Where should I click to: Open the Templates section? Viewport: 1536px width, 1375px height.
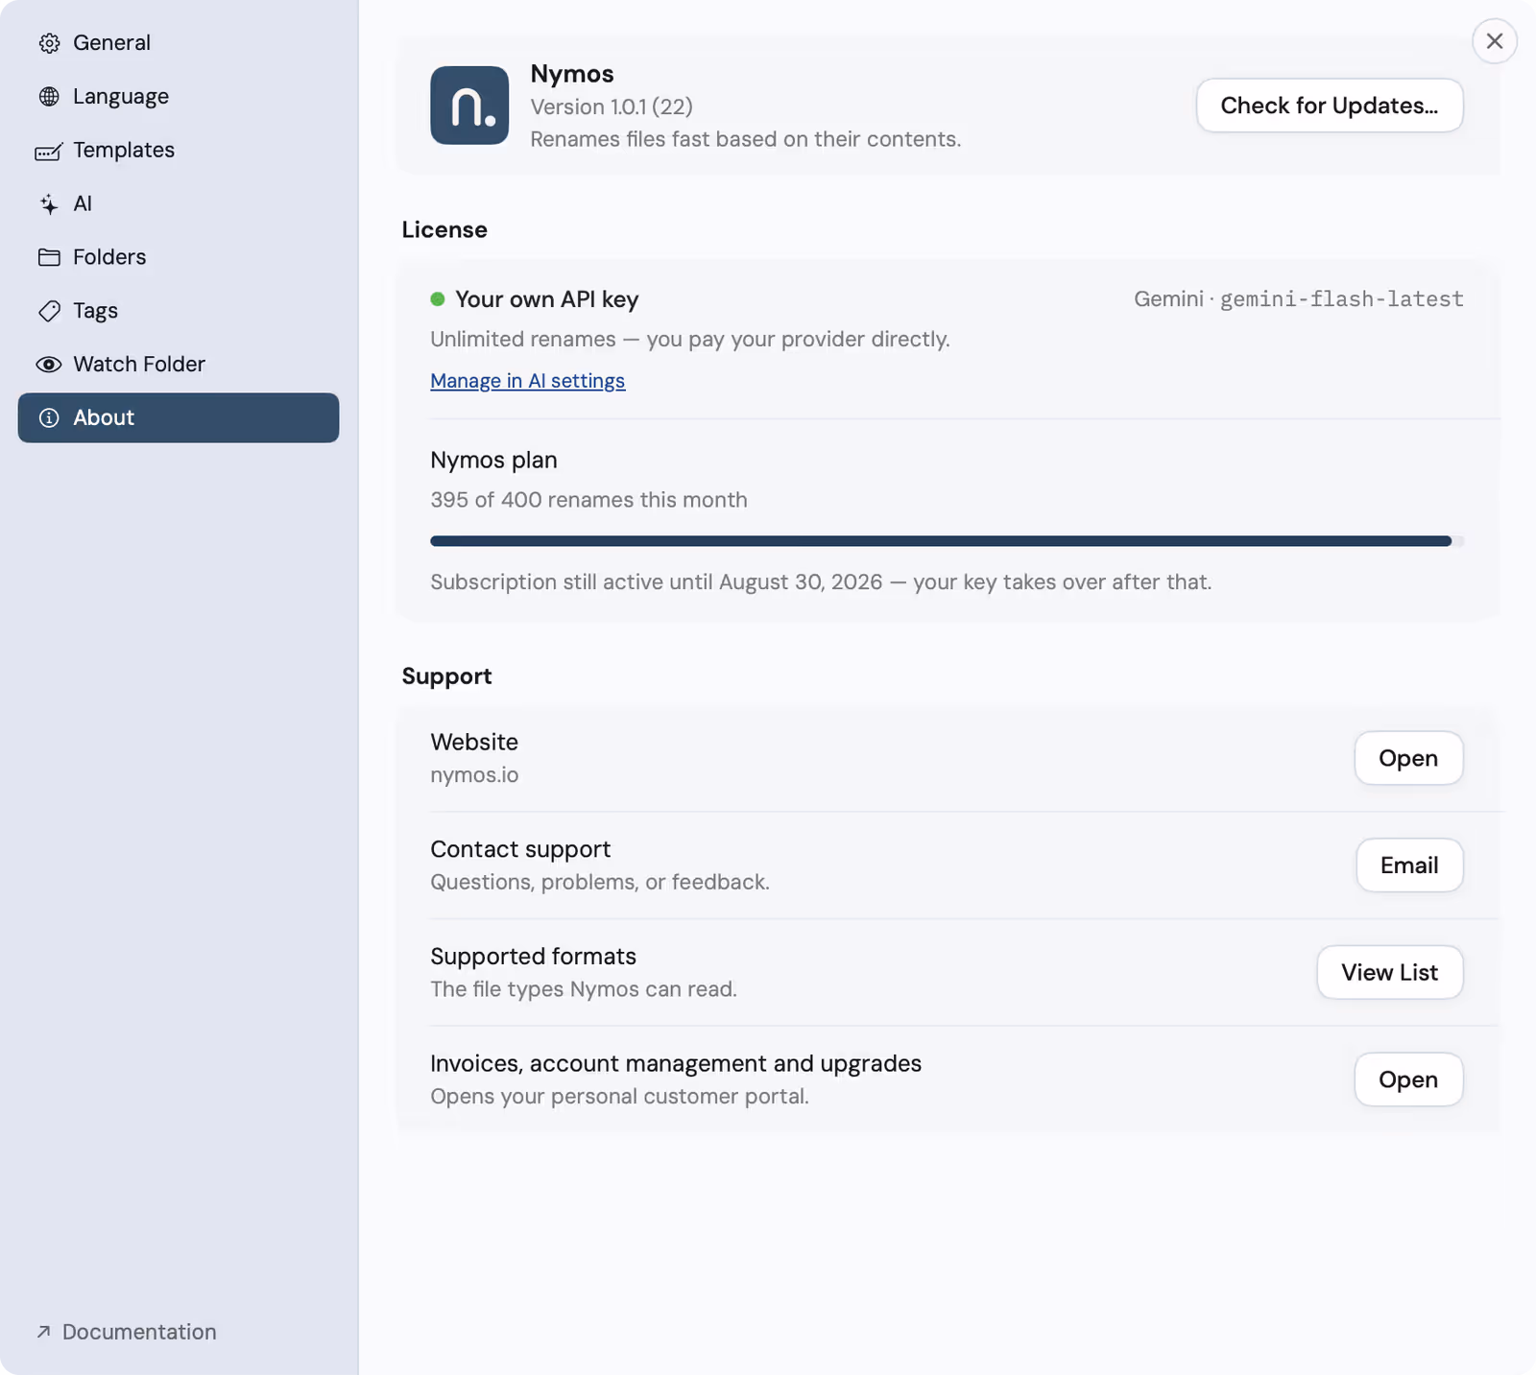click(179, 151)
